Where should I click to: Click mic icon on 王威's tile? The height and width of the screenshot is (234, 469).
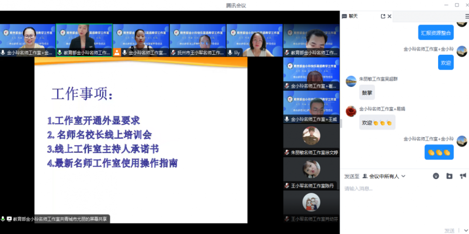pyautogui.click(x=287, y=119)
